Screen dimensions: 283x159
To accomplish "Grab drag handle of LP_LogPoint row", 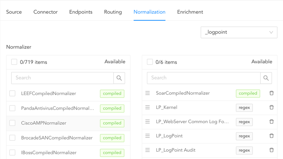I will pos(148,136).
